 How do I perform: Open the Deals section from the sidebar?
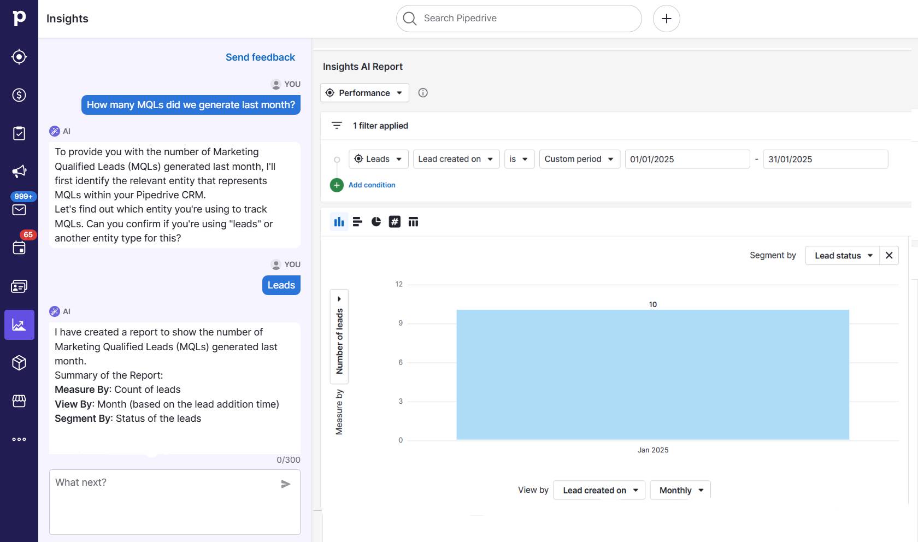click(19, 95)
